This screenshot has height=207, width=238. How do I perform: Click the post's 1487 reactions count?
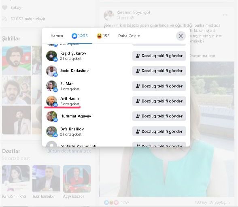tap(125, 202)
